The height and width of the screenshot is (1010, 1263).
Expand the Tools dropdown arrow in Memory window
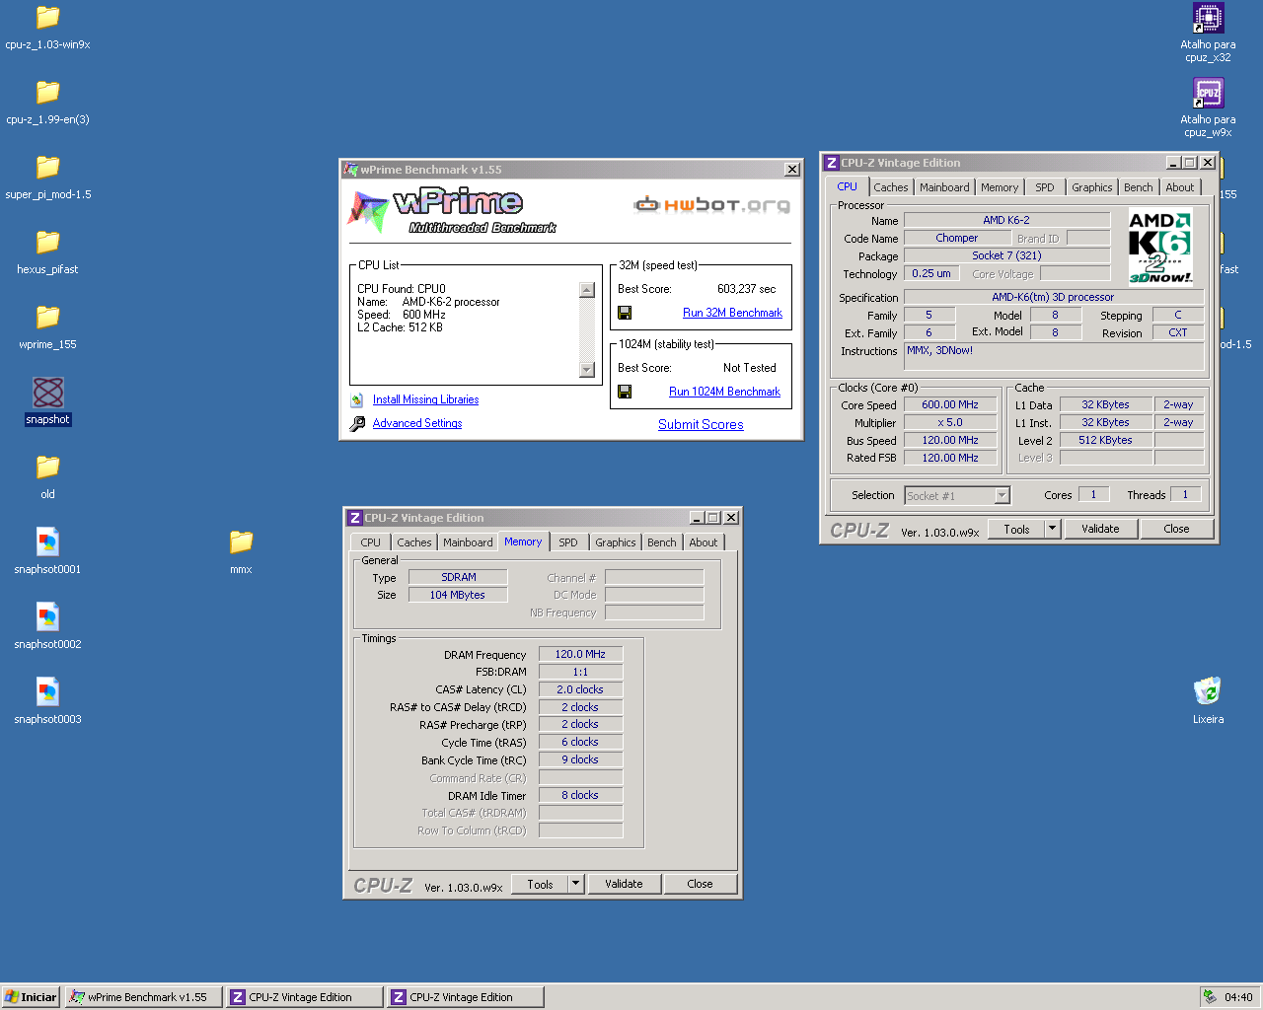tap(576, 884)
